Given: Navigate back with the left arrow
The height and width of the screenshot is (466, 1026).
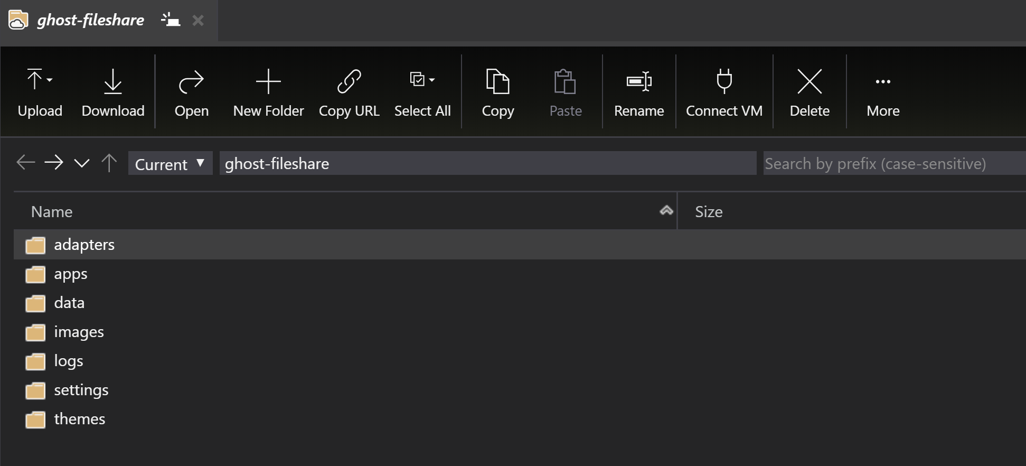Looking at the screenshot, I should (x=26, y=162).
